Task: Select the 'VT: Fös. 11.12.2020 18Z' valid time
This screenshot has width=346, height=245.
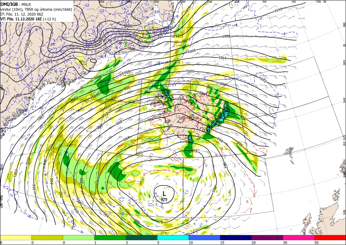Action: pyautogui.click(x=21, y=19)
